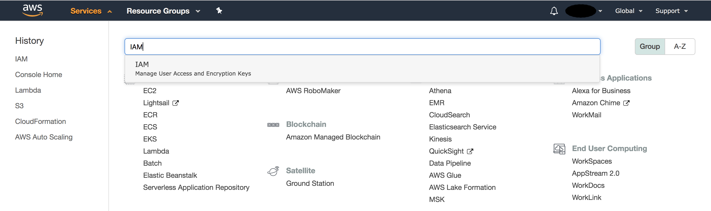Switch service view to A-Z
The height and width of the screenshot is (211, 711).
[679, 47]
